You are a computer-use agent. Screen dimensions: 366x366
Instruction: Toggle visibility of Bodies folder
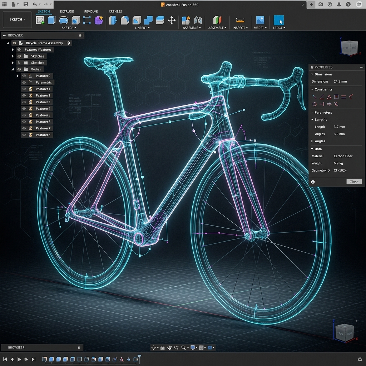[x=19, y=69]
